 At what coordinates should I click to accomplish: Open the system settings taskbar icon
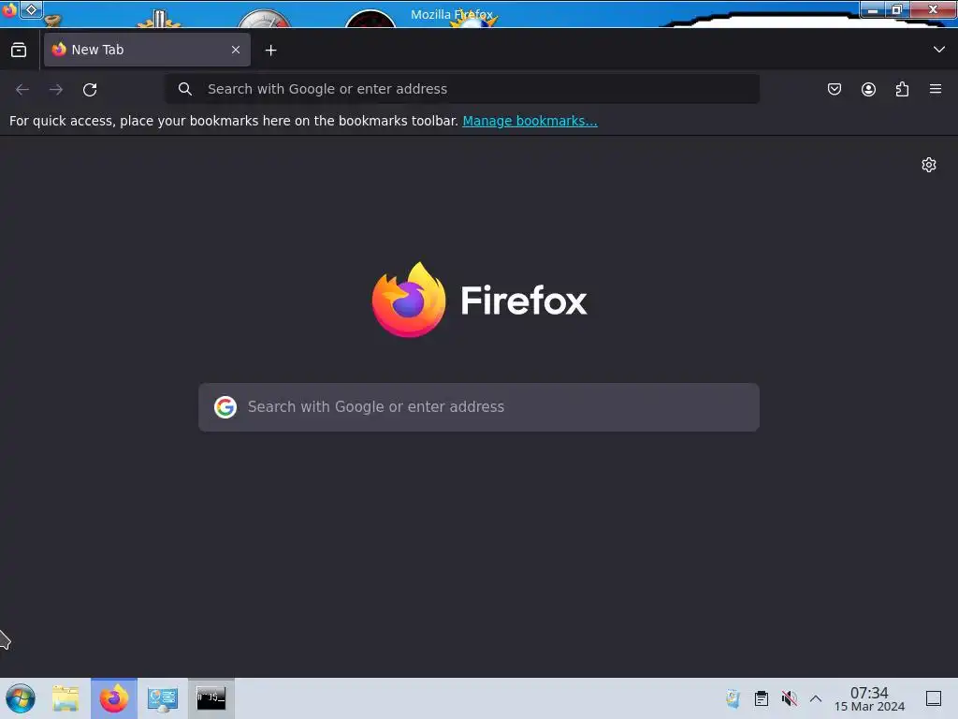pyautogui.click(x=163, y=698)
